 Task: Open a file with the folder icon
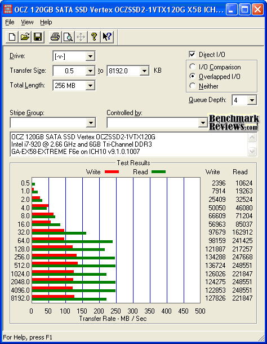click(25, 37)
